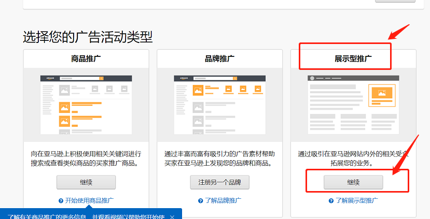The image size is (430, 219).
Task: Click the 展示型推广 description ending 拓展您的业务
Action: click(353, 158)
